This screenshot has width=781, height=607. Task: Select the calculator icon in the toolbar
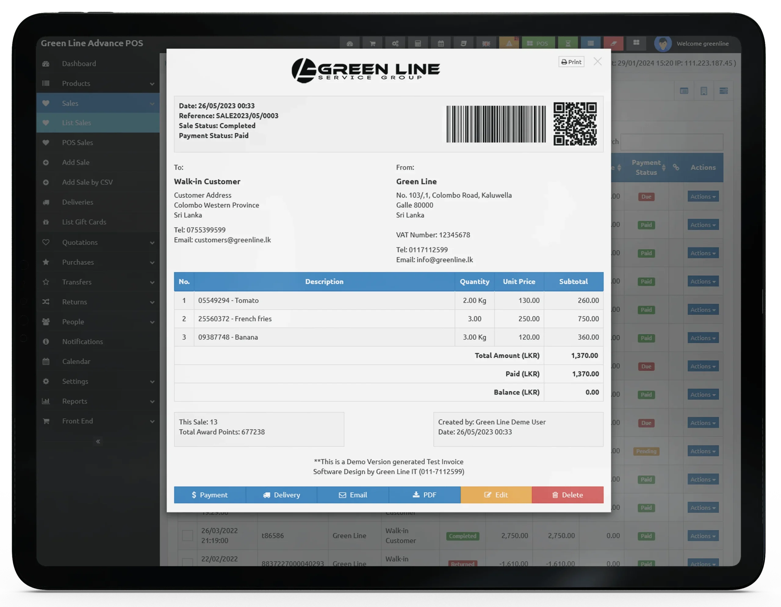coord(417,43)
